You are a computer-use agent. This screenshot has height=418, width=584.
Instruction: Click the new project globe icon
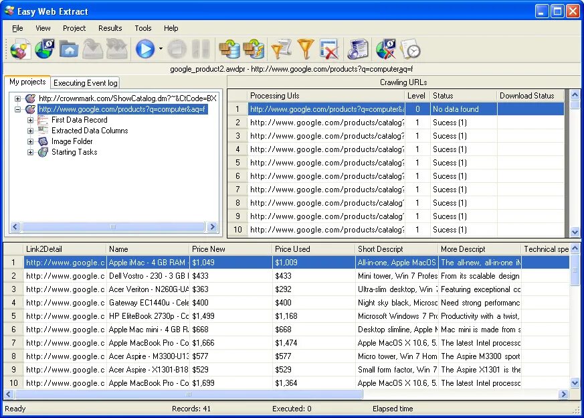click(20, 49)
